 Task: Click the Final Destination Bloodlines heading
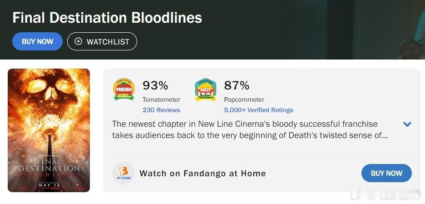[107, 18]
